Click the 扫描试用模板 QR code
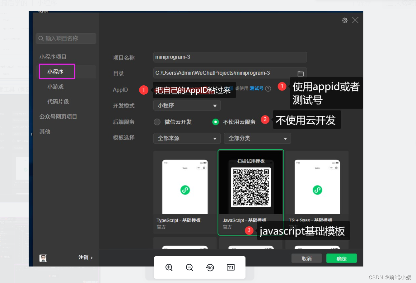Screen dimensions: 416x283 tap(251, 187)
